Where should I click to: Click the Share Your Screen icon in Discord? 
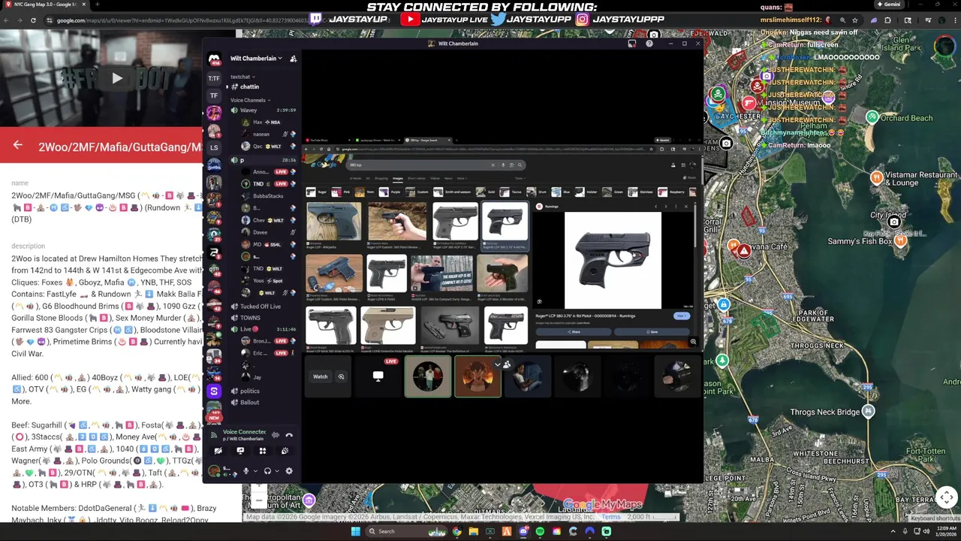[x=240, y=451]
